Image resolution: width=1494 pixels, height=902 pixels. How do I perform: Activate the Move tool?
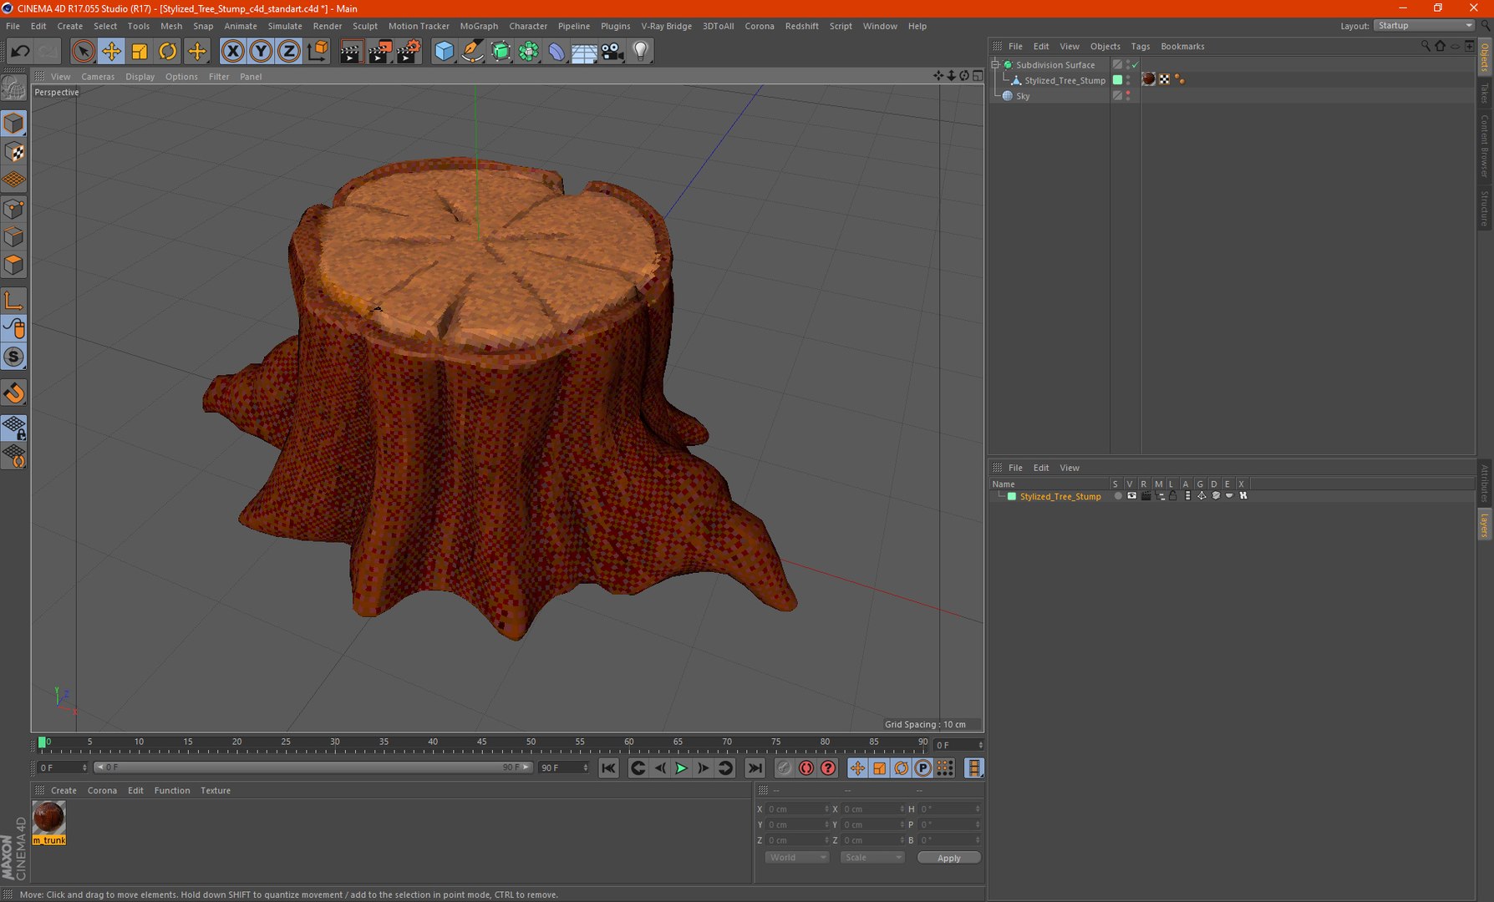coord(111,51)
